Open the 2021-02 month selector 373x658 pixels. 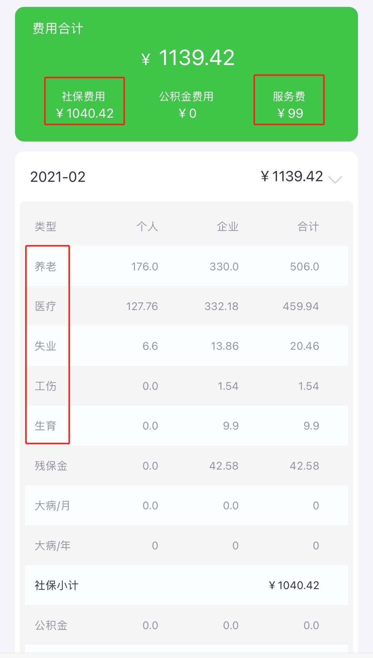tap(57, 177)
